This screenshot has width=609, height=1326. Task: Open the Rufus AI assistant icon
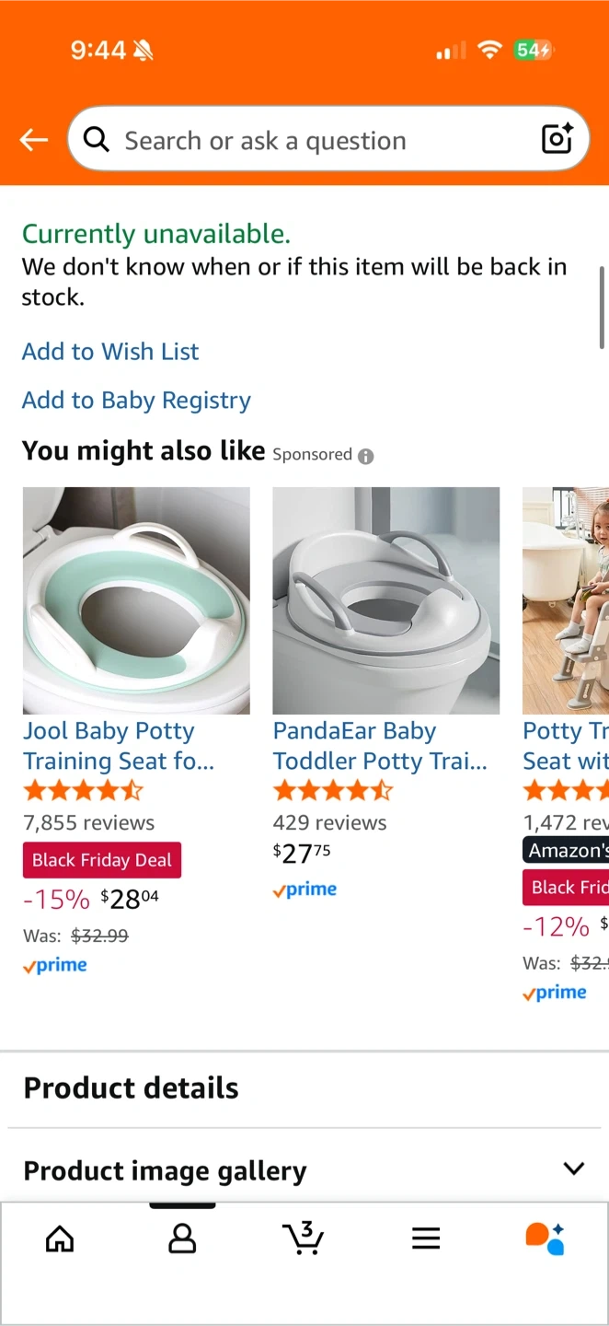(545, 1239)
